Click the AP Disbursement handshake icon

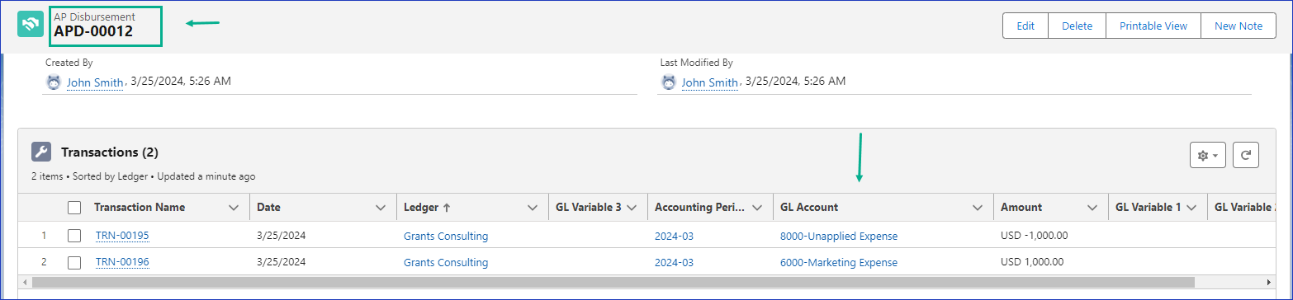[31, 24]
